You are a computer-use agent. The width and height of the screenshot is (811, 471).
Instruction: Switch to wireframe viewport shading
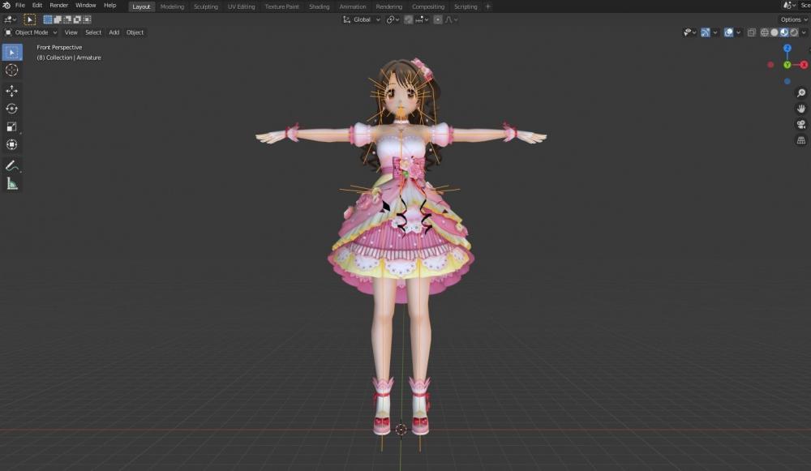[x=765, y=32]
